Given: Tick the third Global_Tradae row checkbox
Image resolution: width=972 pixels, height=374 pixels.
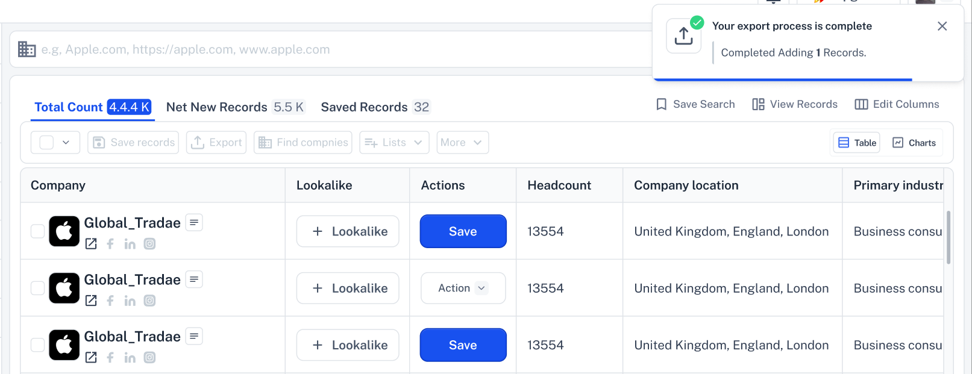Looking at the screenshot, I should point(37,345).
